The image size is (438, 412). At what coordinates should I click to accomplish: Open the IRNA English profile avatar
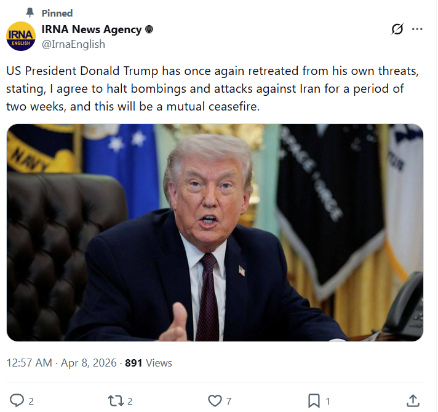pyautogui.click(x=21, y=36)
